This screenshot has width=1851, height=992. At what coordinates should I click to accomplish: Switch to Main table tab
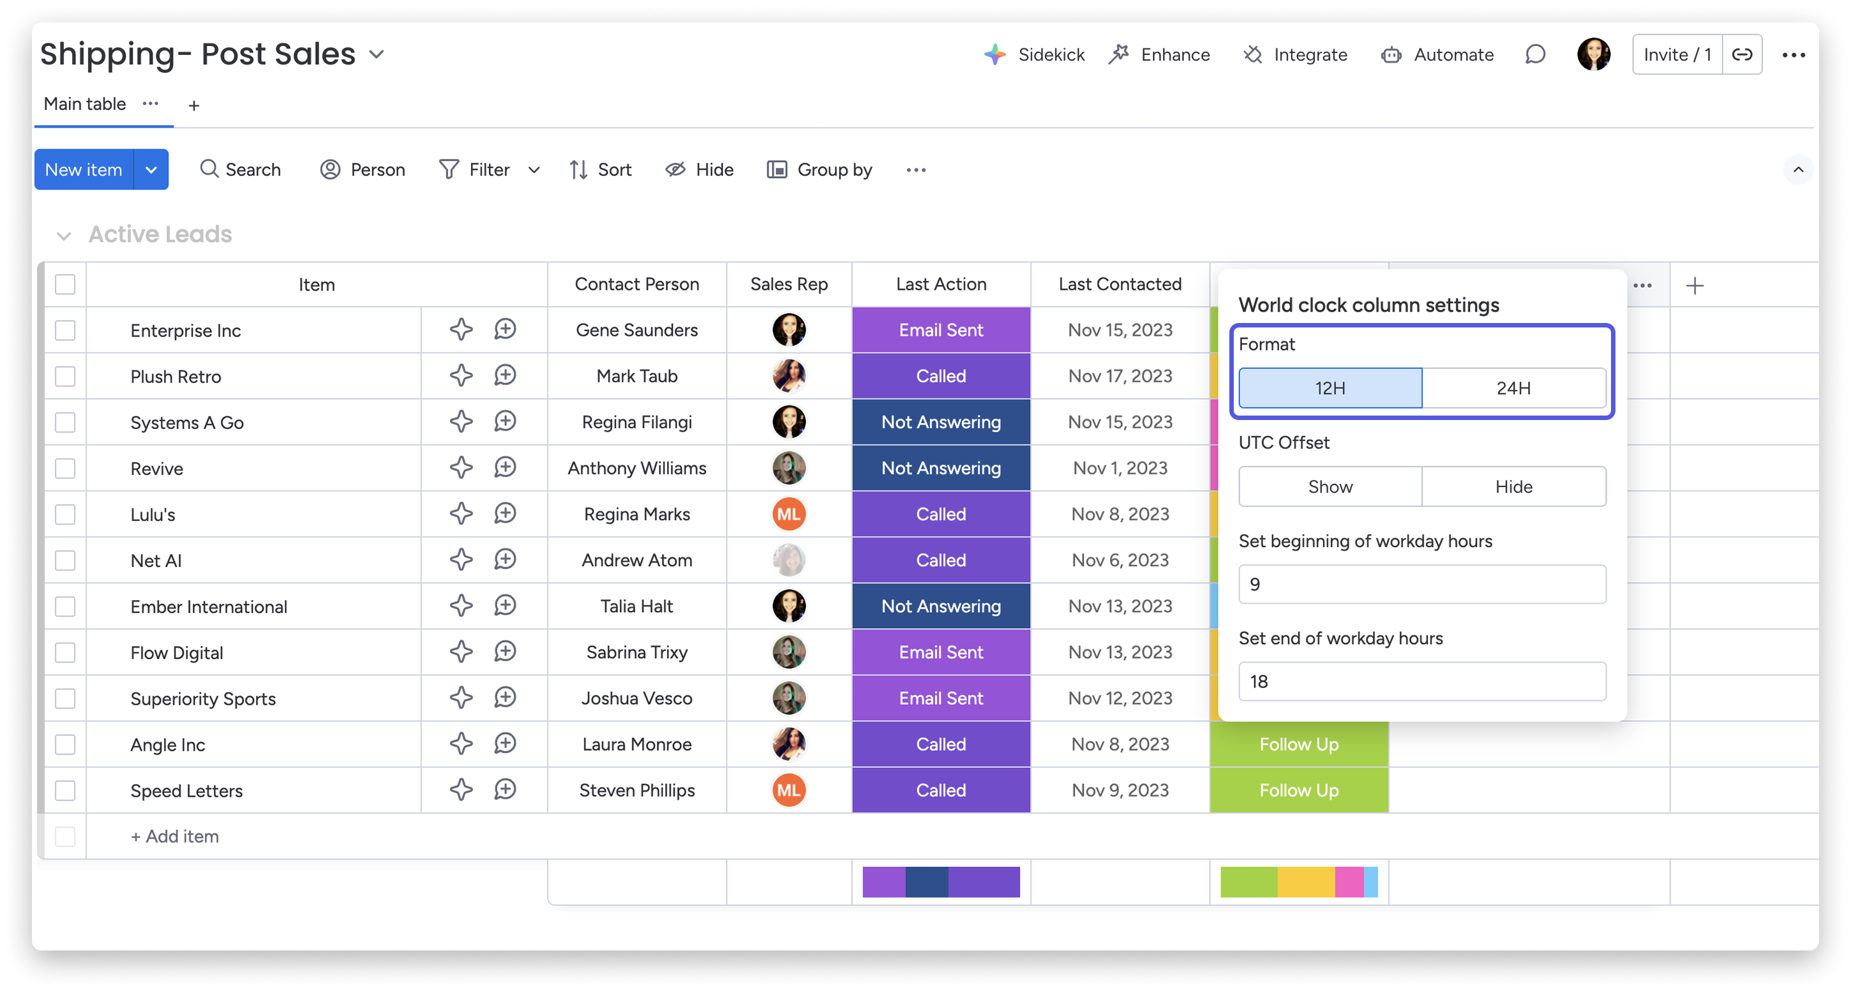85,104
